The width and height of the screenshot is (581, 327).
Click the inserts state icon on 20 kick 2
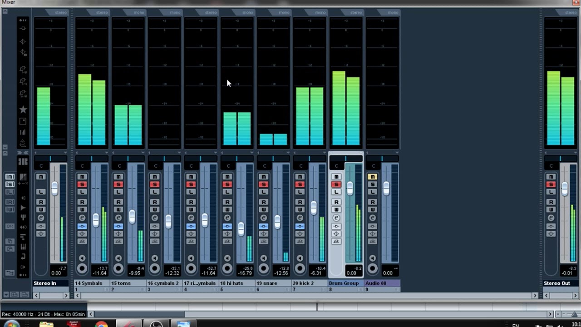(x=300, y=226)
